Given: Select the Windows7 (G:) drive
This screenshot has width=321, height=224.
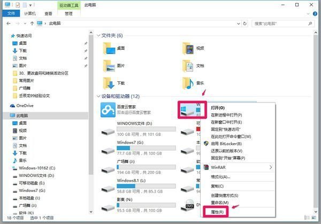Looking at the screenshot, I should (139, 148).
